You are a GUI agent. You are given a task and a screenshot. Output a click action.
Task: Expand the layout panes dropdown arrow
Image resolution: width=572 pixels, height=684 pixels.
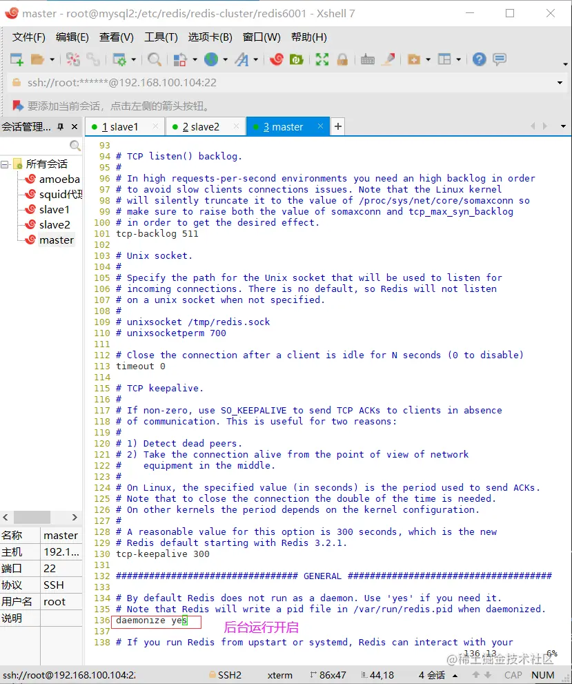(x=459, y=59)
